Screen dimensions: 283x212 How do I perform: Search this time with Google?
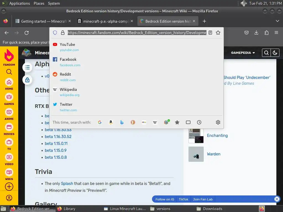(99, 122)
